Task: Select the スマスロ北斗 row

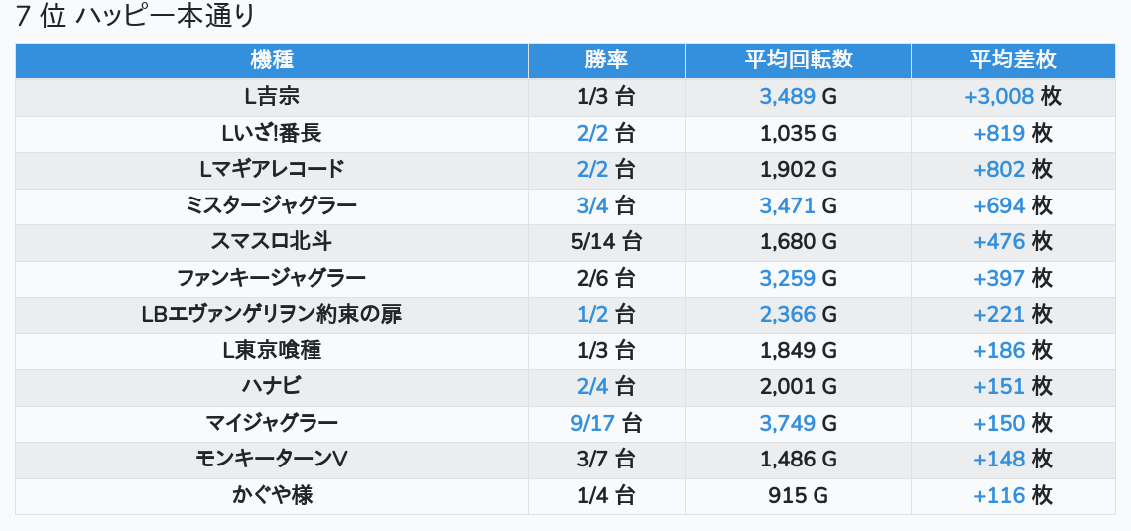Action: (565, 242)
